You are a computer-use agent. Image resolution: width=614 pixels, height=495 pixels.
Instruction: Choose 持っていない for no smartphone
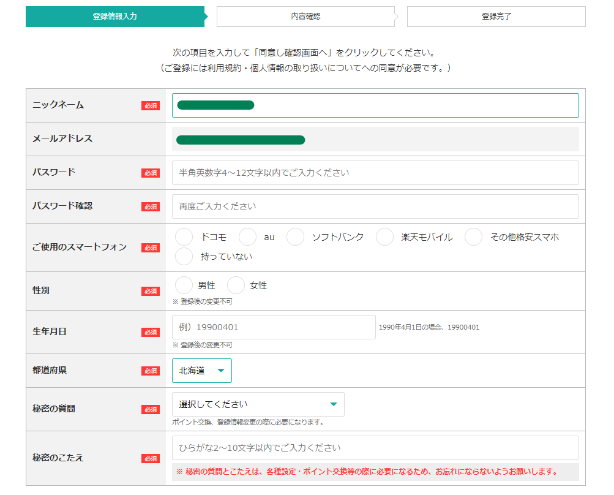coord(184,256)
